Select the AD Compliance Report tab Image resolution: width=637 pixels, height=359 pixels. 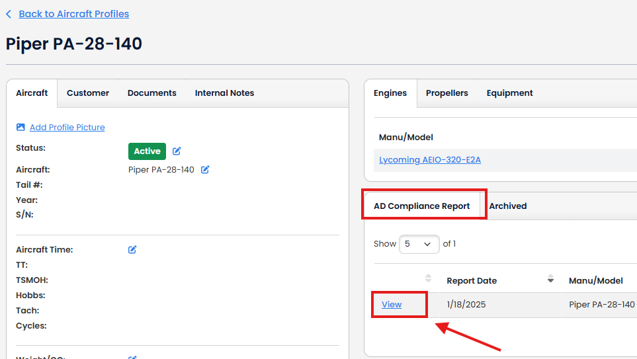click(421, 206)
